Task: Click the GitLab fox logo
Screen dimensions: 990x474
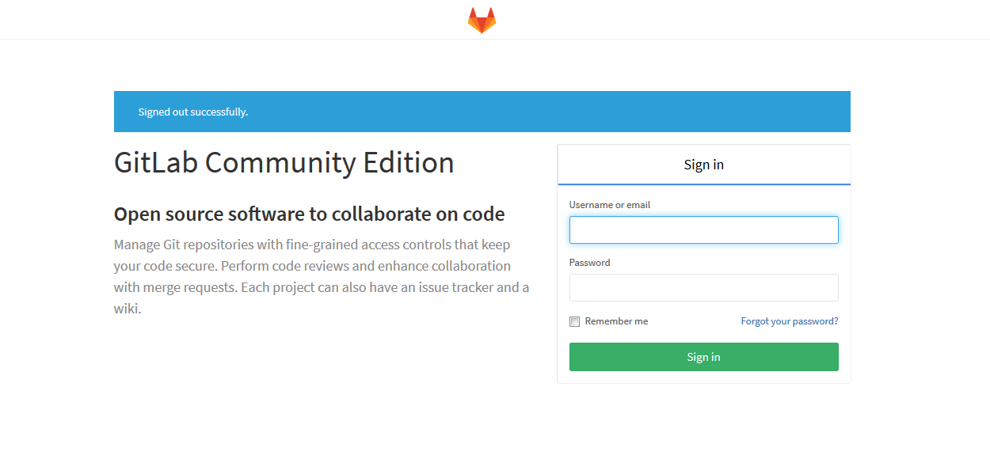Action: tap(482, 20)
